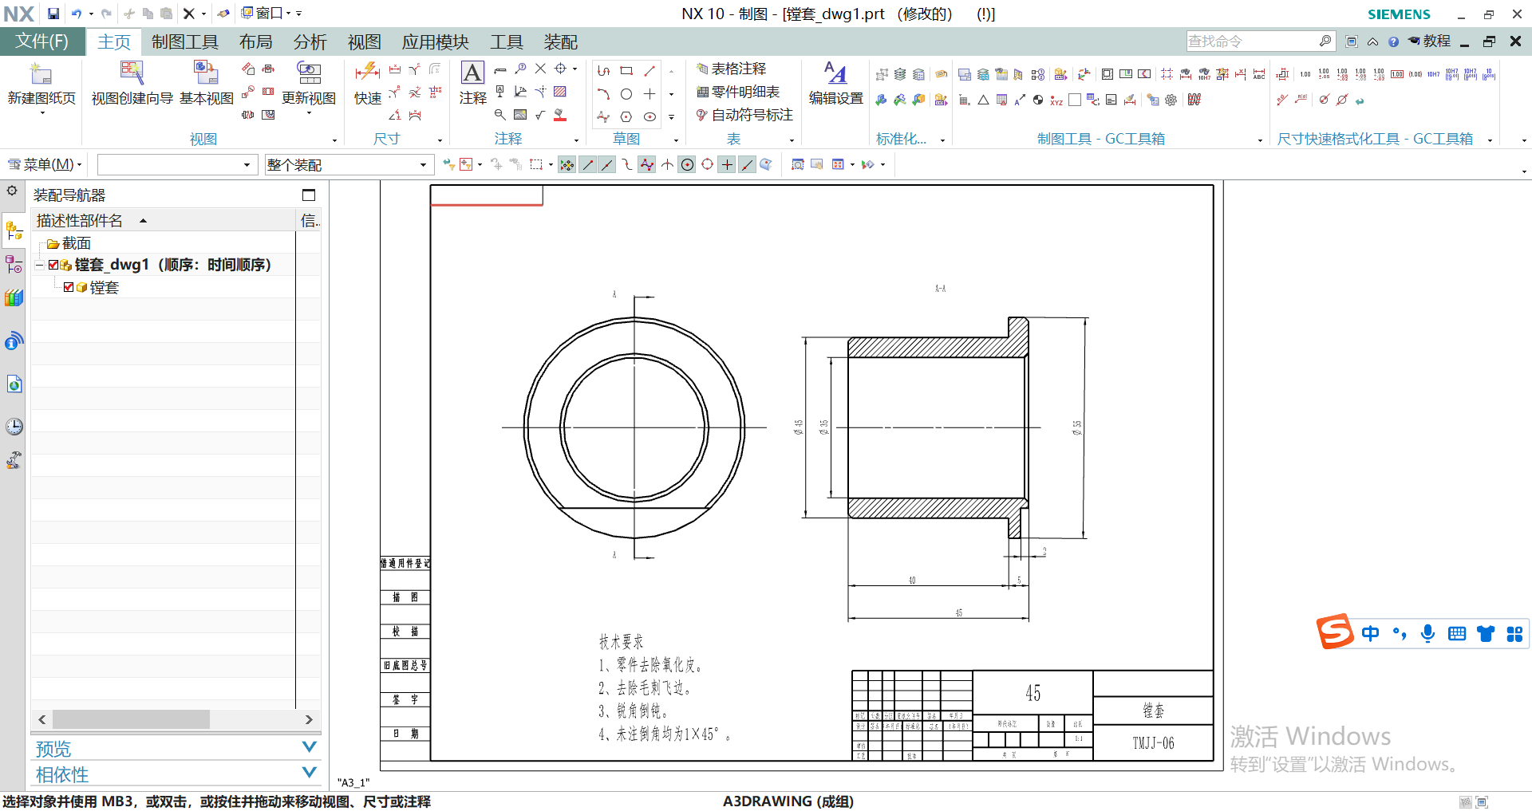Click the GC toolbox gear icon
1532x811 pixels.
tap(1171, 100)
